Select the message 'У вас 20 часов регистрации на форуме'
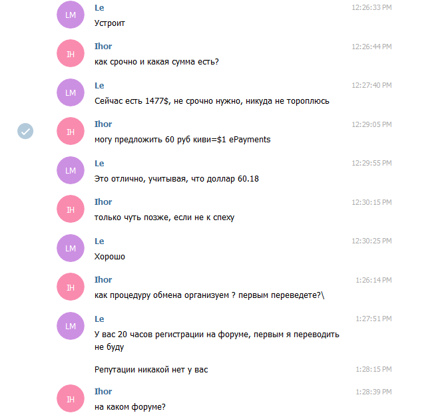 [x=216, y=341]
